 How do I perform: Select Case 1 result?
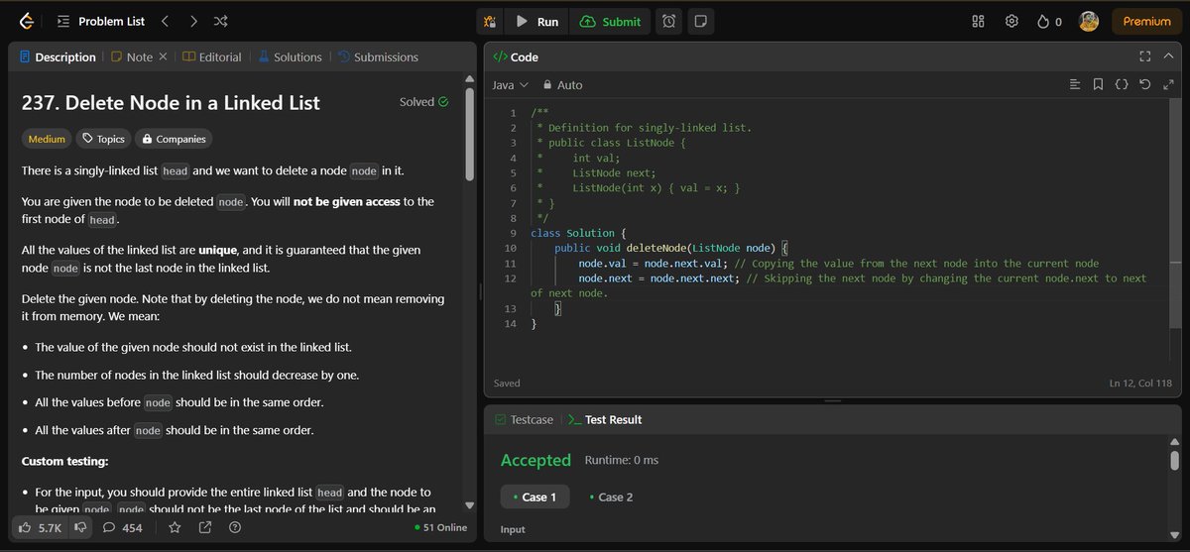[x=535, y=497]
